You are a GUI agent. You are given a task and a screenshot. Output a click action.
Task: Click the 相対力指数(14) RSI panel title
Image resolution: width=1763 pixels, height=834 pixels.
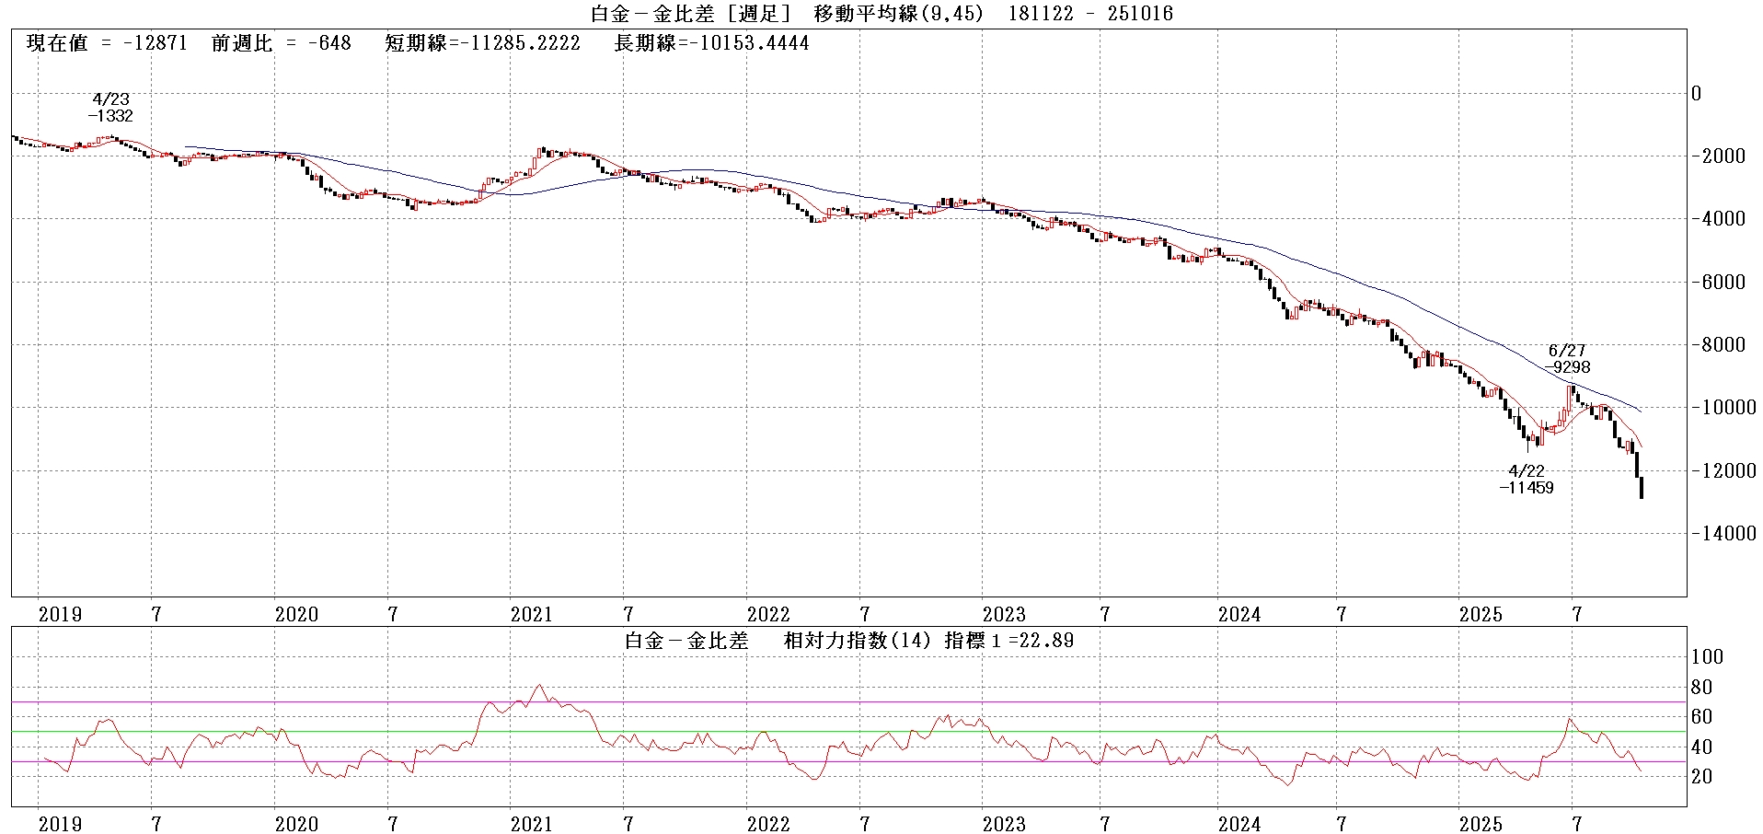pos(859,641)
